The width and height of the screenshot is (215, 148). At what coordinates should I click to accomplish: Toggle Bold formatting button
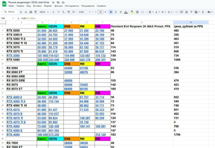(x=111, y=12)
